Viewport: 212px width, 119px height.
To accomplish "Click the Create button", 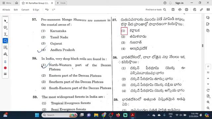I will pyautogui.click(x=61, y=3).
